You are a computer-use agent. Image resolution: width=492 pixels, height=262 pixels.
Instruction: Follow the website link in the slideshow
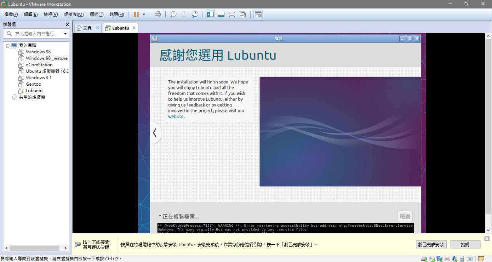pos(176,116)
